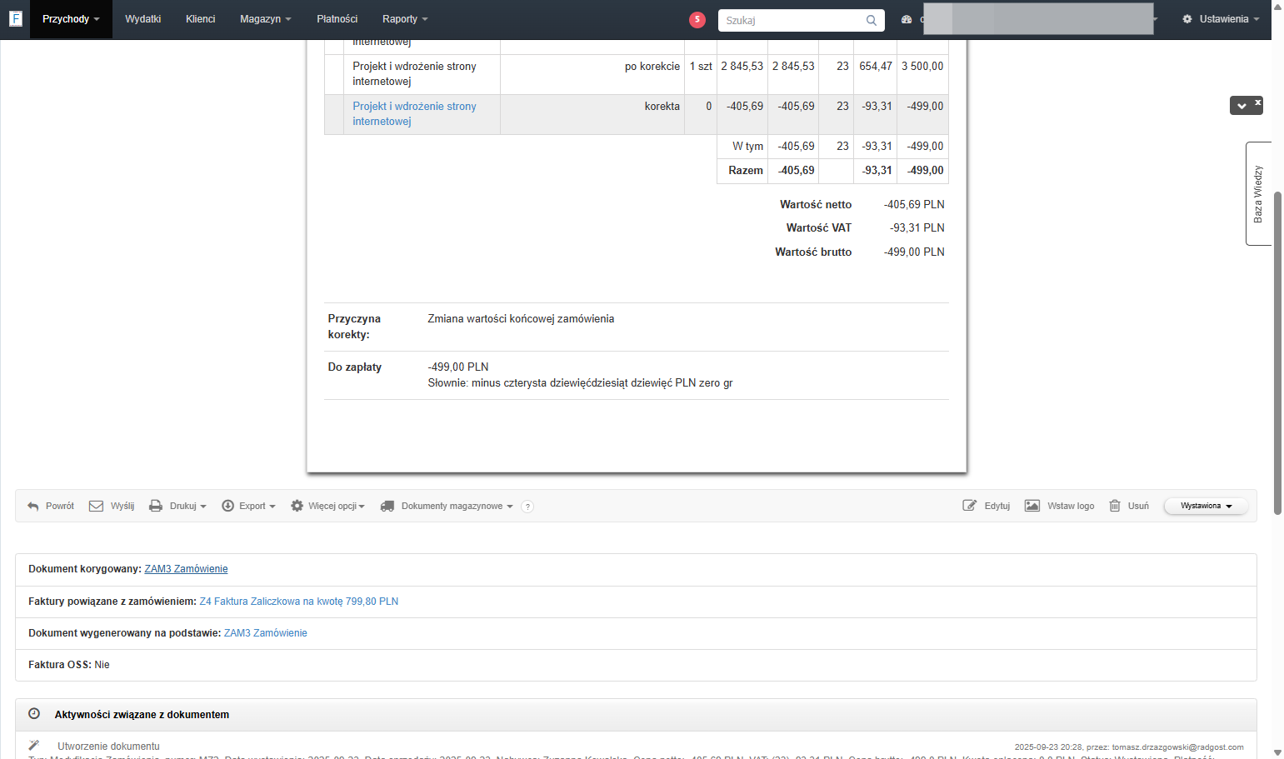Open the Klienci section
Screen dimensions: 1284x759
click(x=201, y=19)
